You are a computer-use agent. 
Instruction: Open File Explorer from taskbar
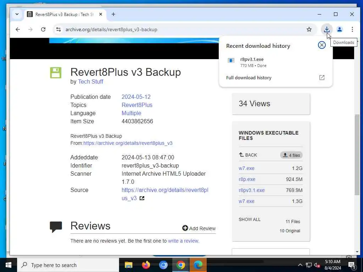pyautogui.click(x=128, y=265)
